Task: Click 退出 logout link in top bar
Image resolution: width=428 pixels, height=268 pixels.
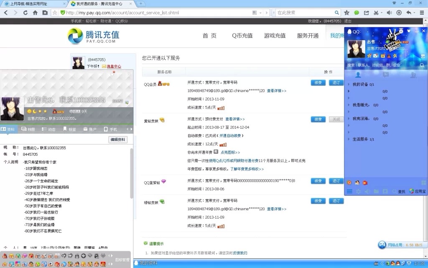Action: 347,21
